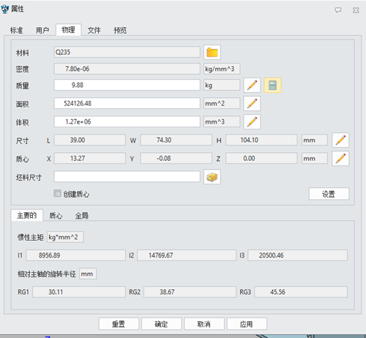Click the empty 坯料尺寸 input field

click(x=127, y=176)
